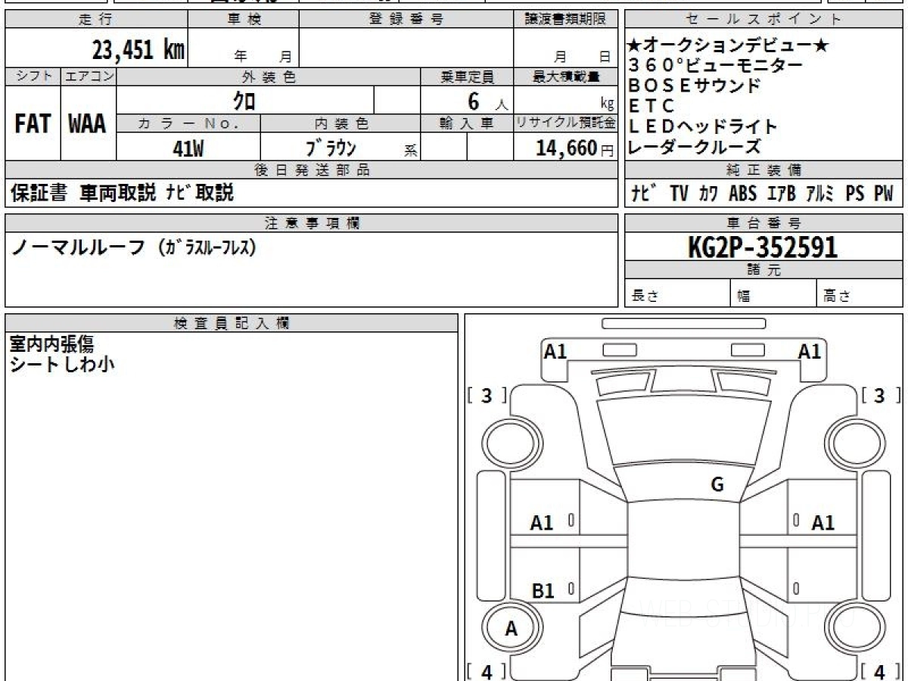Image resolution: width=908 pixels, height=681 pixels.
Task: Select the A1 mark on left door
Action: (x=542, y=522)
